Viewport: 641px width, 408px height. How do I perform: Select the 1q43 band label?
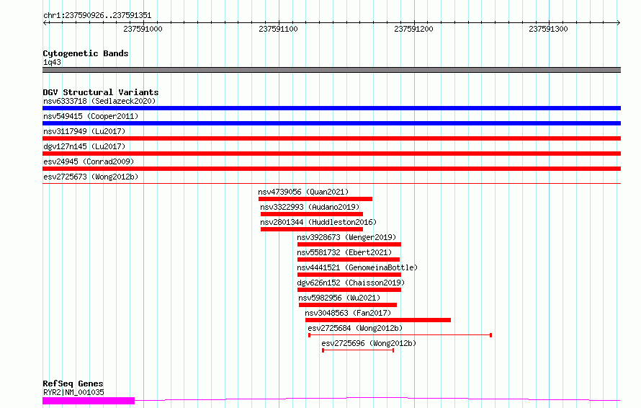coord(52,62)
